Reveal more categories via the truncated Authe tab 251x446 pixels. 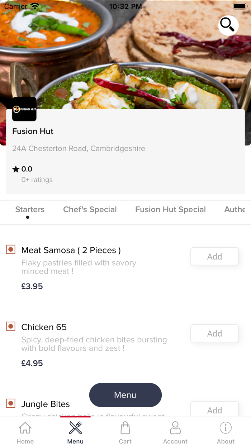pyautogui.click(x=235, y=209)
